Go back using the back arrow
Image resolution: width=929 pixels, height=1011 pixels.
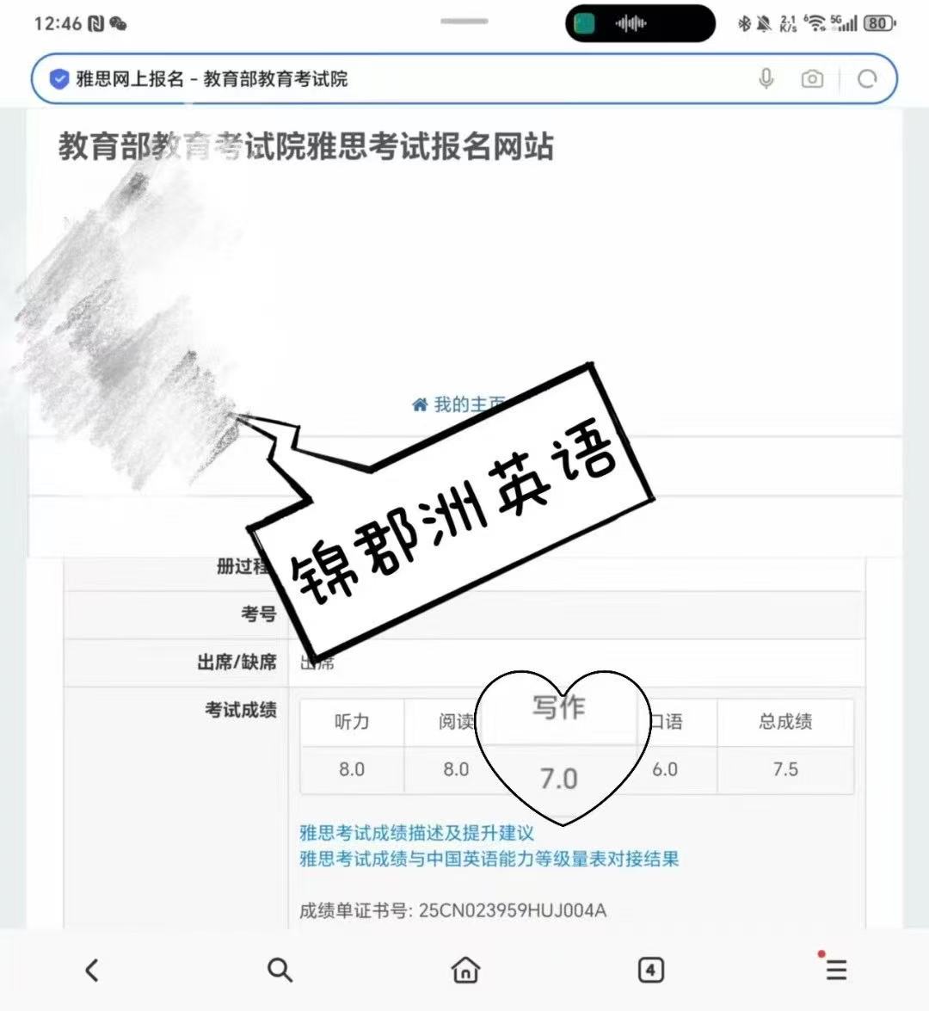tap(92, 970)
